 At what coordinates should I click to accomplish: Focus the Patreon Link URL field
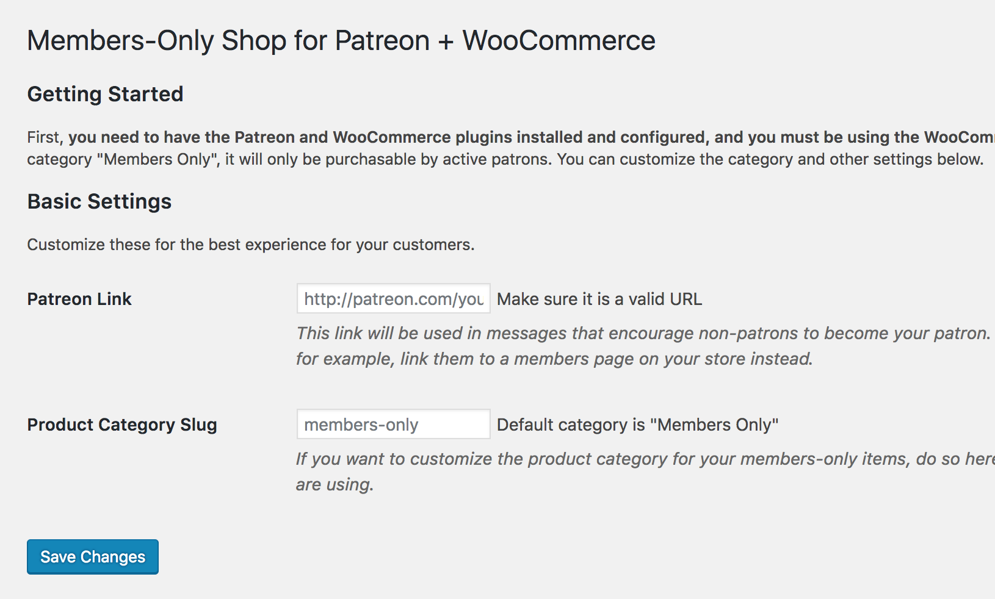393,299
